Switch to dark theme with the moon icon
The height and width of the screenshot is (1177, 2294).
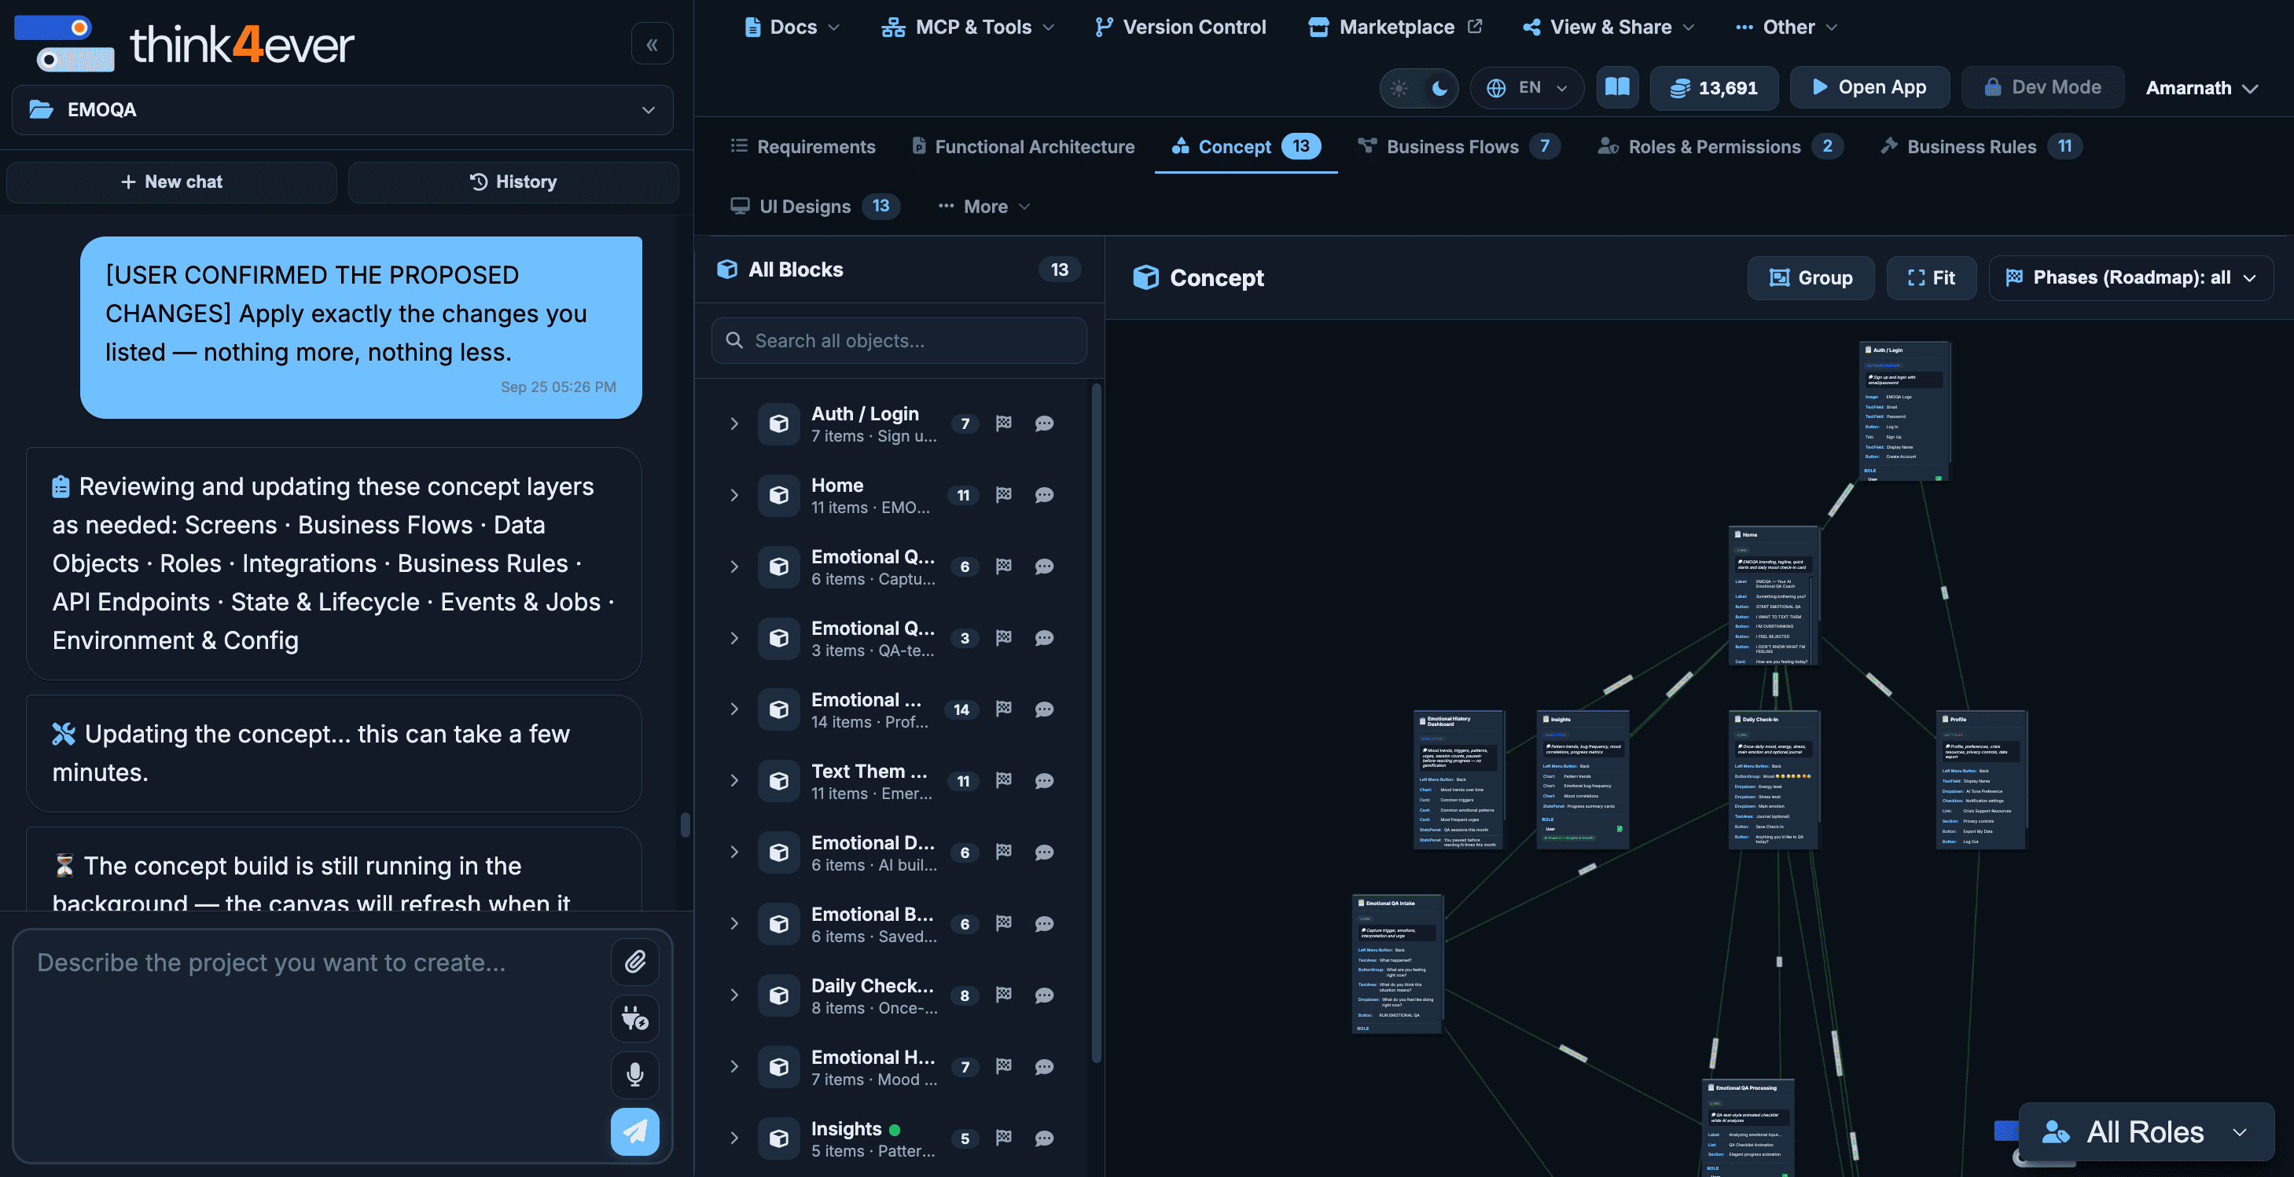tap(1439, 88)
